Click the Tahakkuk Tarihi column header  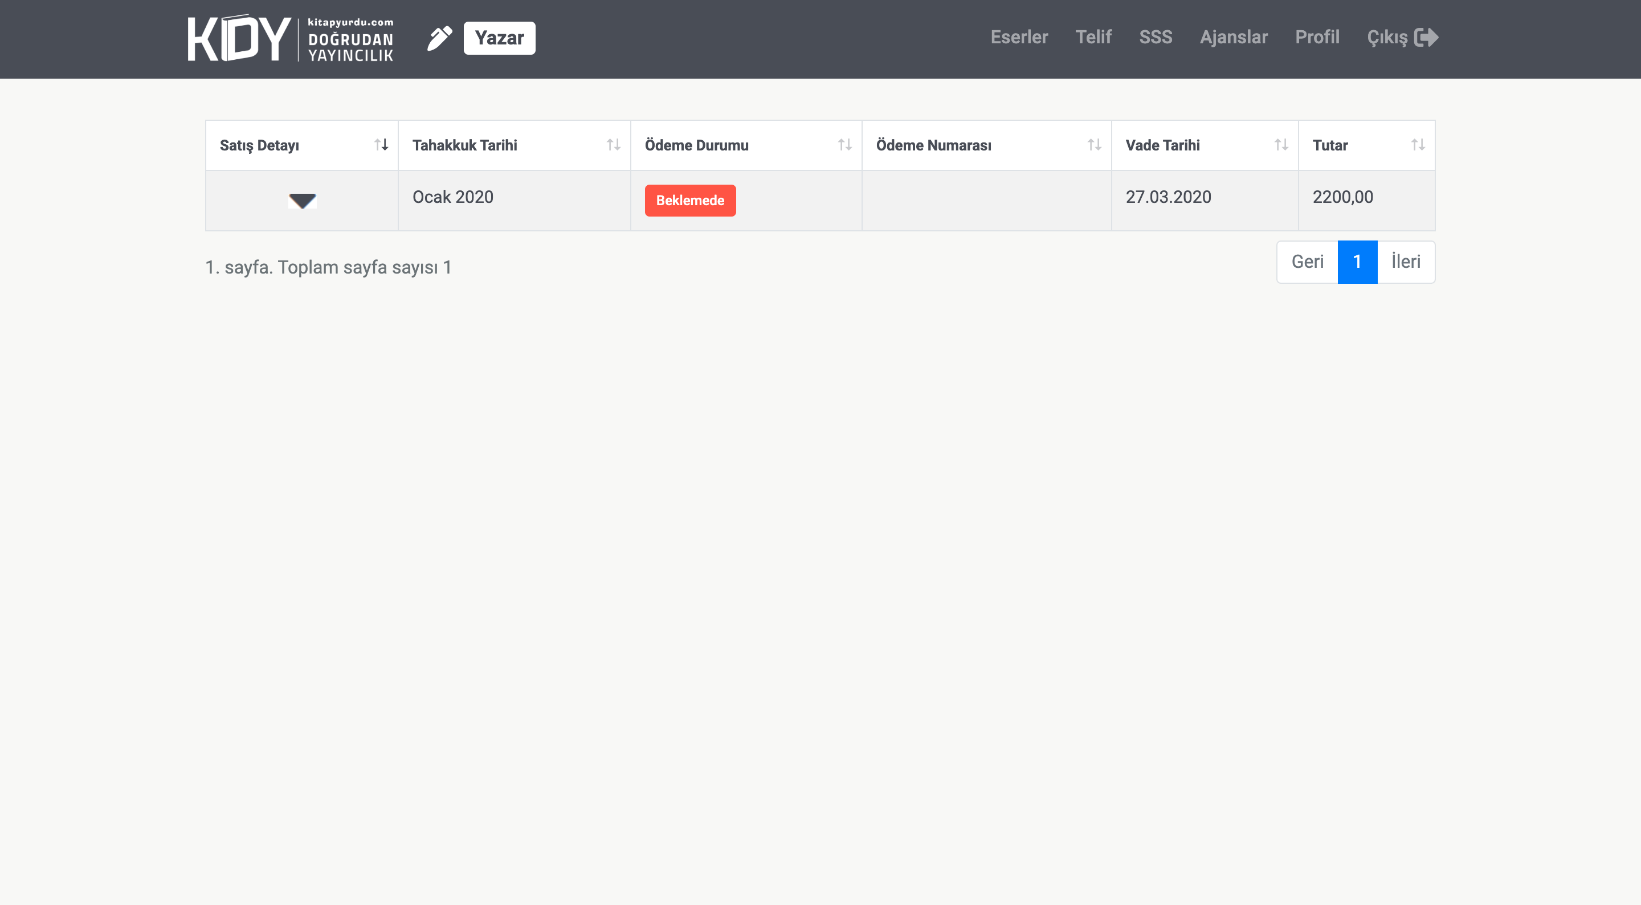click(x=514, y=145)
